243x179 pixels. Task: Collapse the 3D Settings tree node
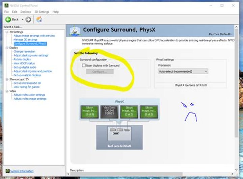(7, 32)
